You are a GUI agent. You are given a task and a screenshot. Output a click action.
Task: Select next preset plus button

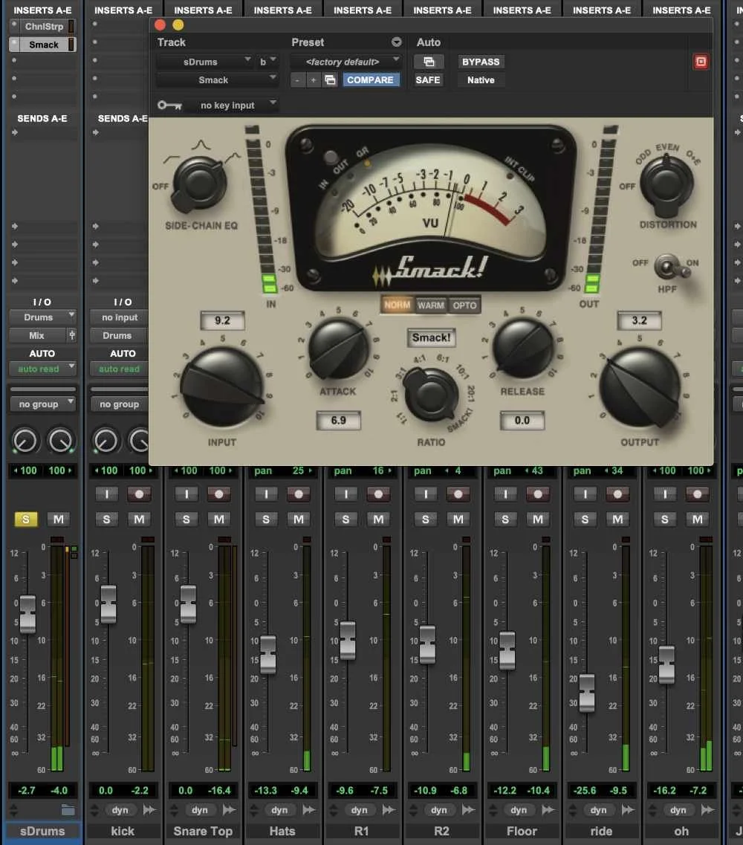(x=313, y=80)
